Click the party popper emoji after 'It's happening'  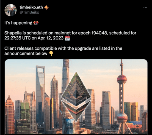tap(36, 23)
